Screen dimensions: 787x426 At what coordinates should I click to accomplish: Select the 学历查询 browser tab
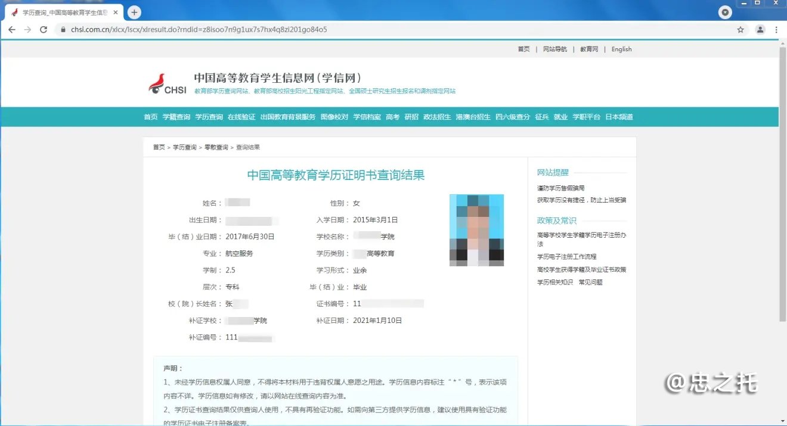pyautogui.click(x=63, y=12)
